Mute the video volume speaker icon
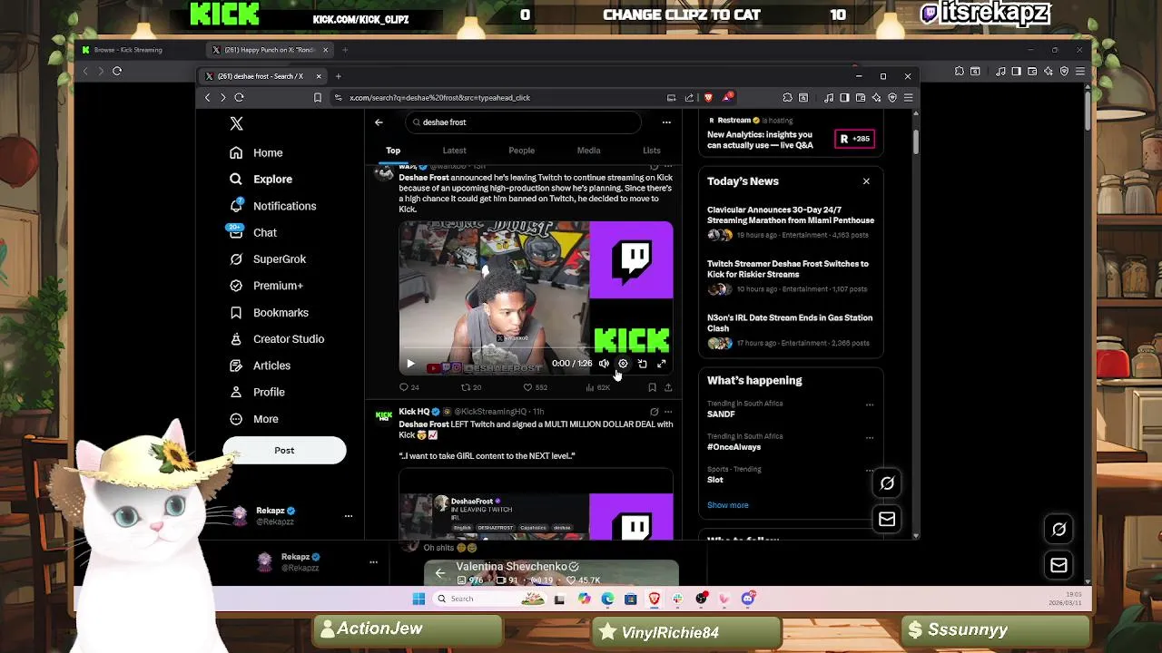This screenshot has width=1162, height=653. point(604,364)
